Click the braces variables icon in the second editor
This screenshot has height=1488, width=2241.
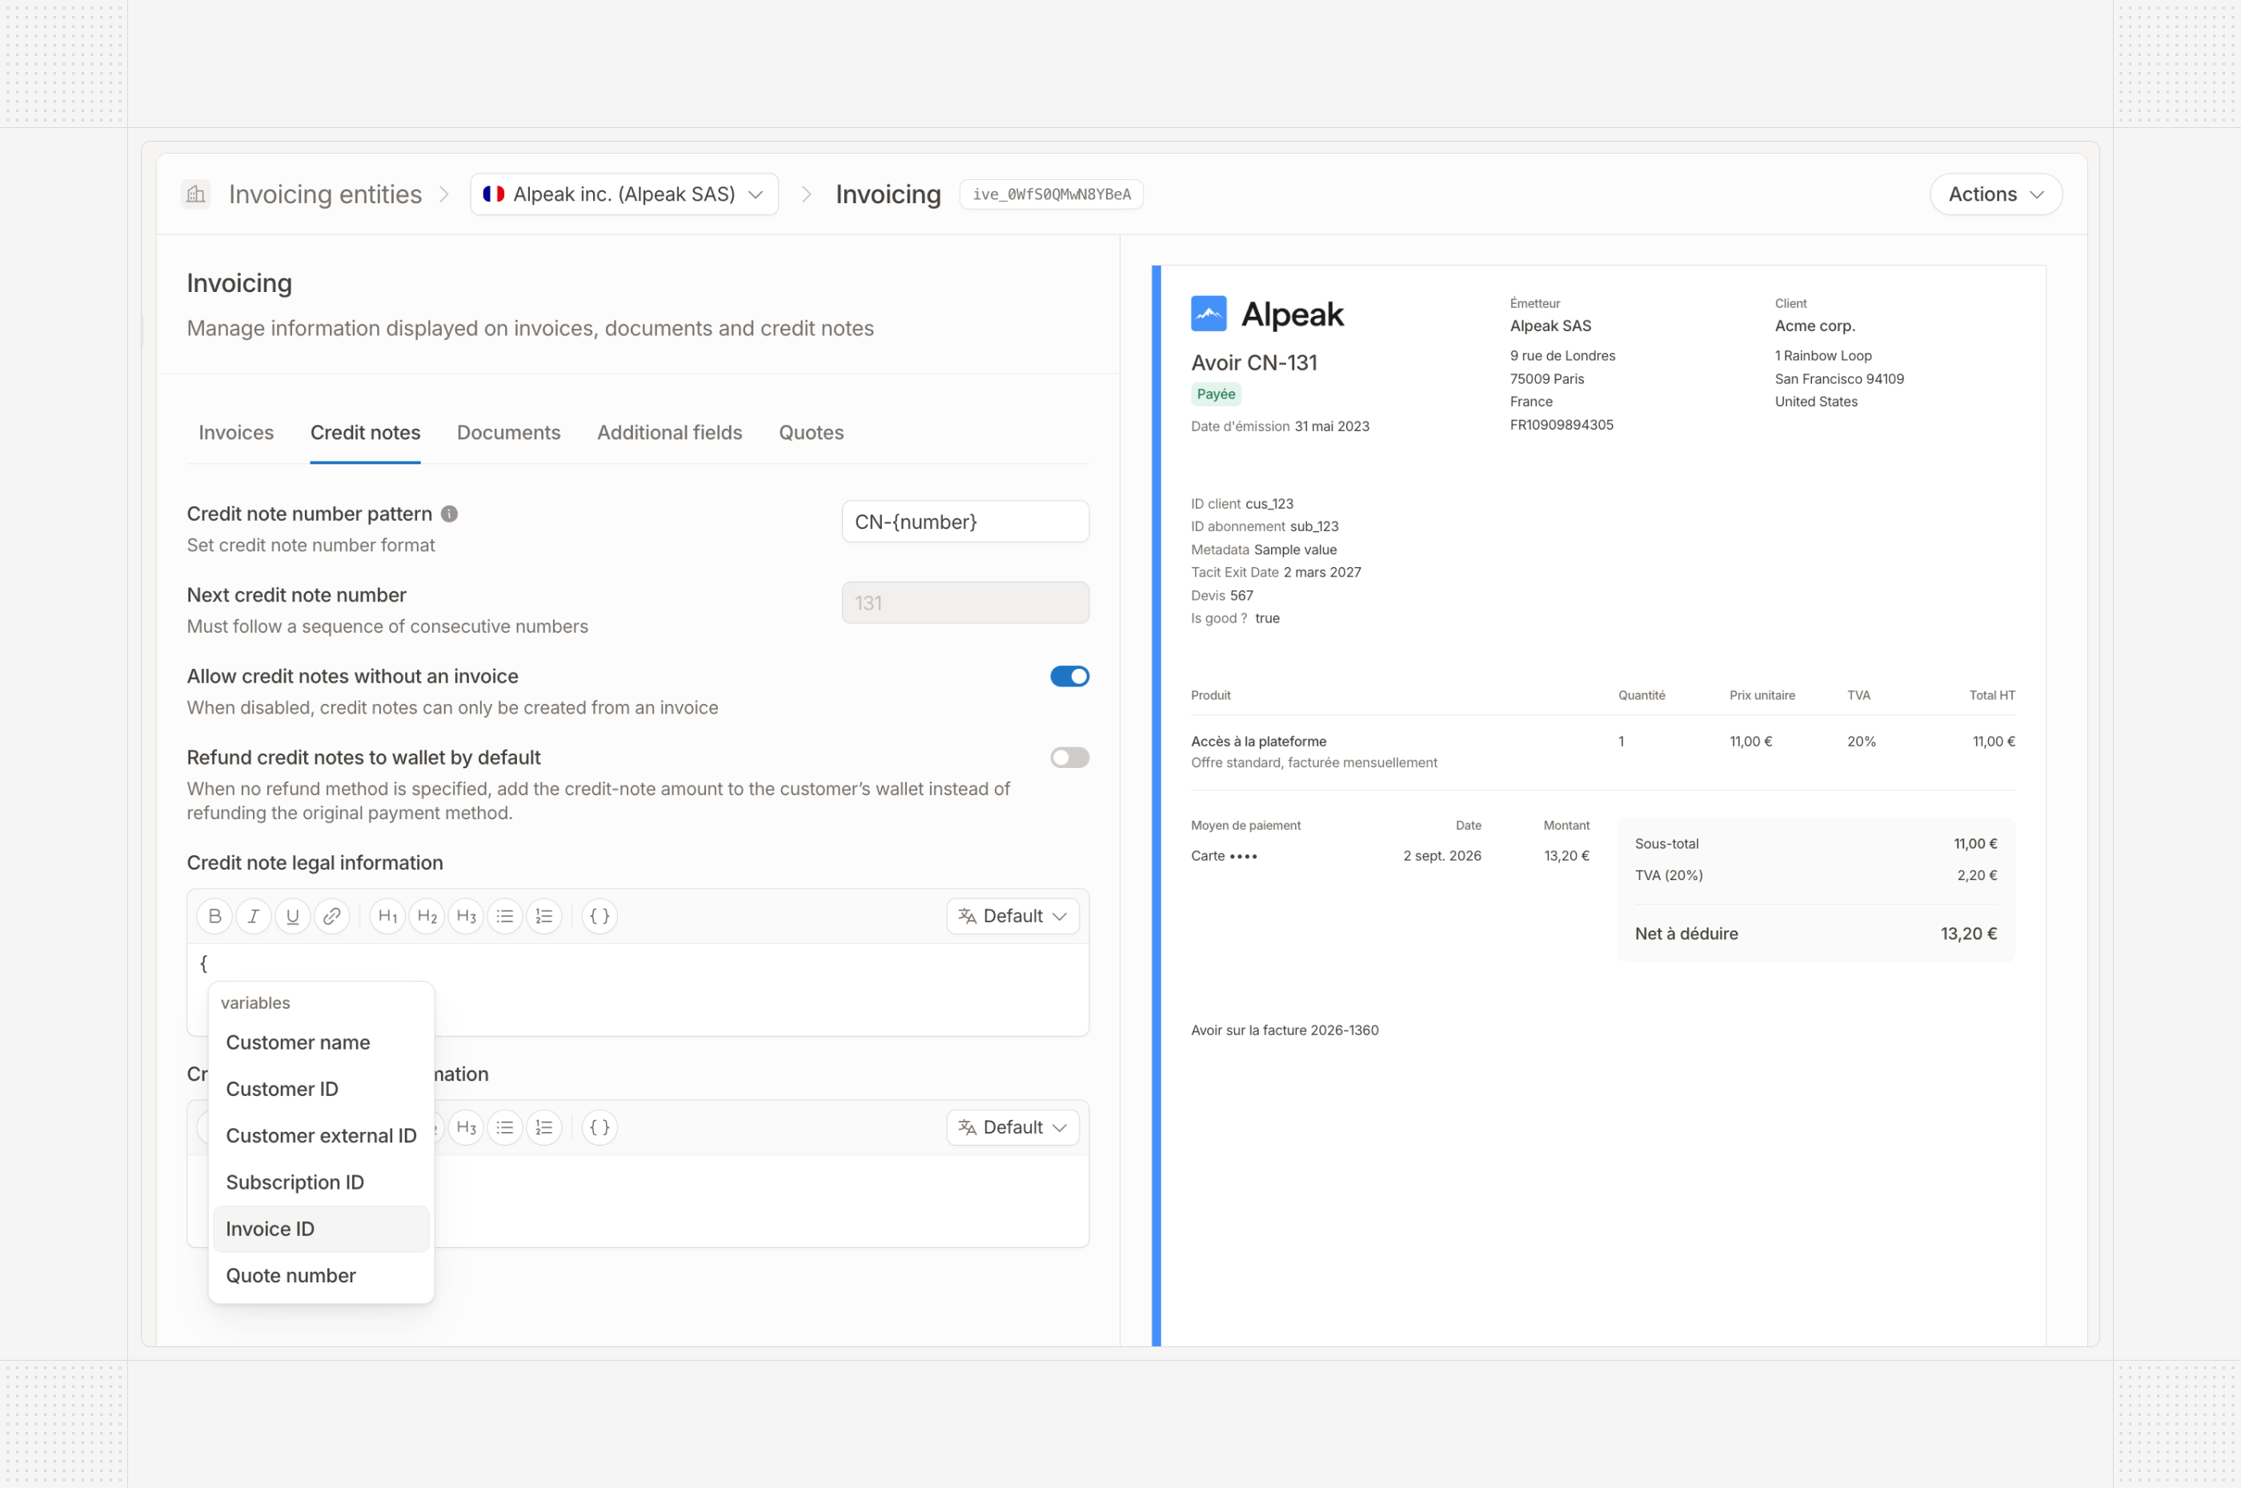click(x=600, y=1127)
